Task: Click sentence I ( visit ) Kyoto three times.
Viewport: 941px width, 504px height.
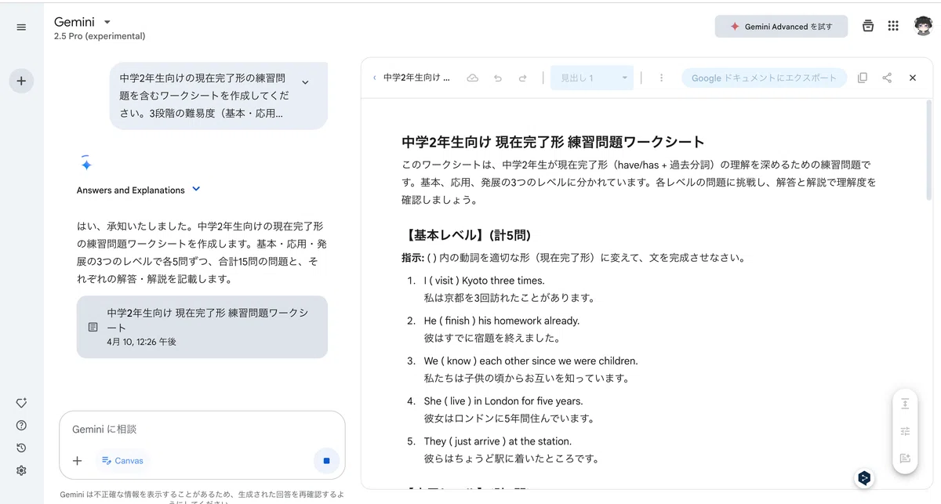Action: tap(484, 281)
